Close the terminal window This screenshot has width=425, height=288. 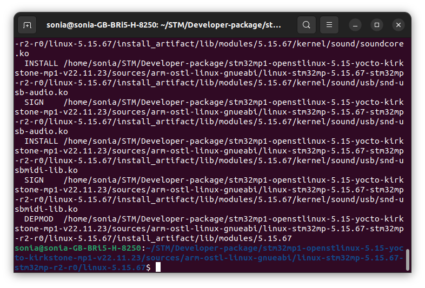399,25
